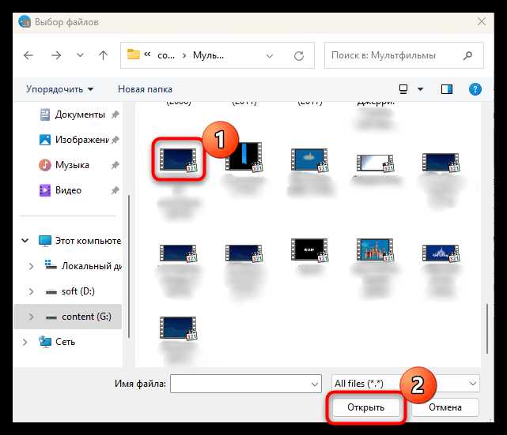Collapse the Этот компьютер tree node

pos(25,241)
